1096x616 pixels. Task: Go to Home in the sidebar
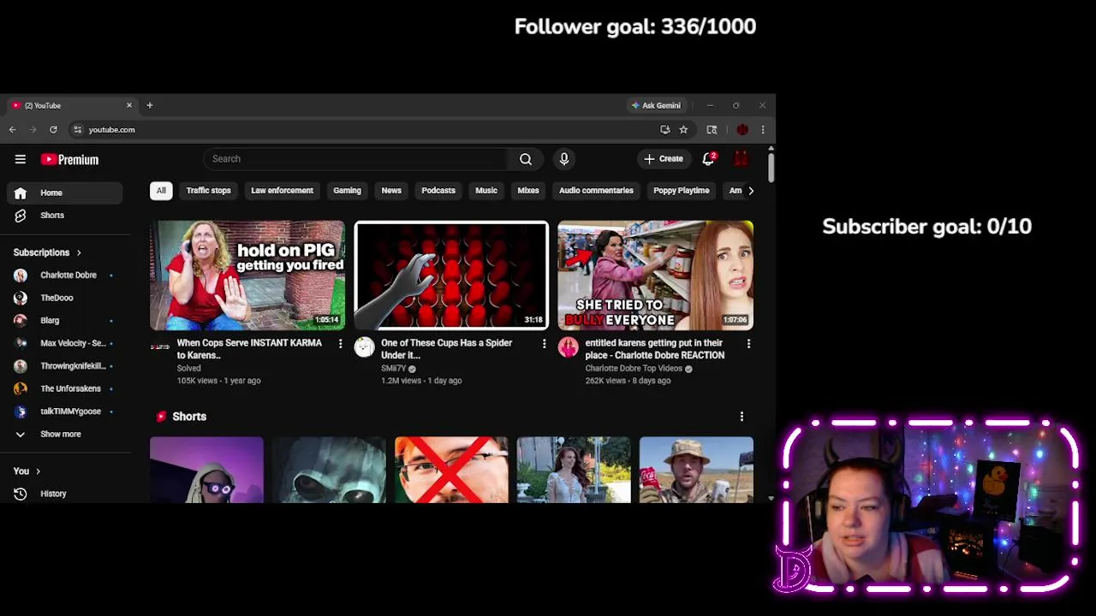[64, 193]
